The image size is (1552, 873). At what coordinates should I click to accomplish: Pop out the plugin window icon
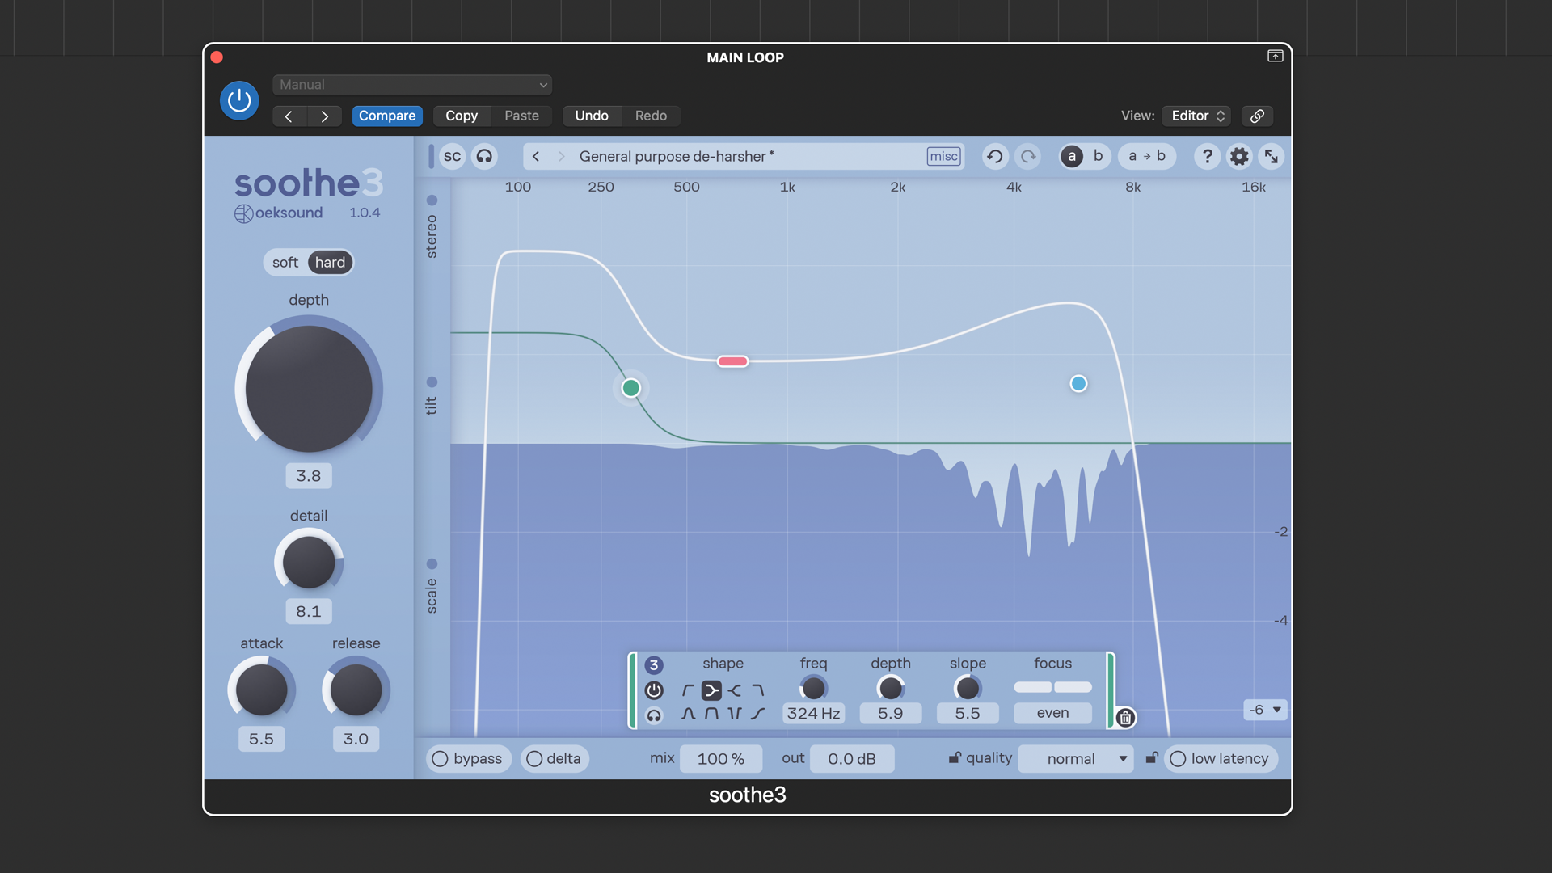[1275, 56]
